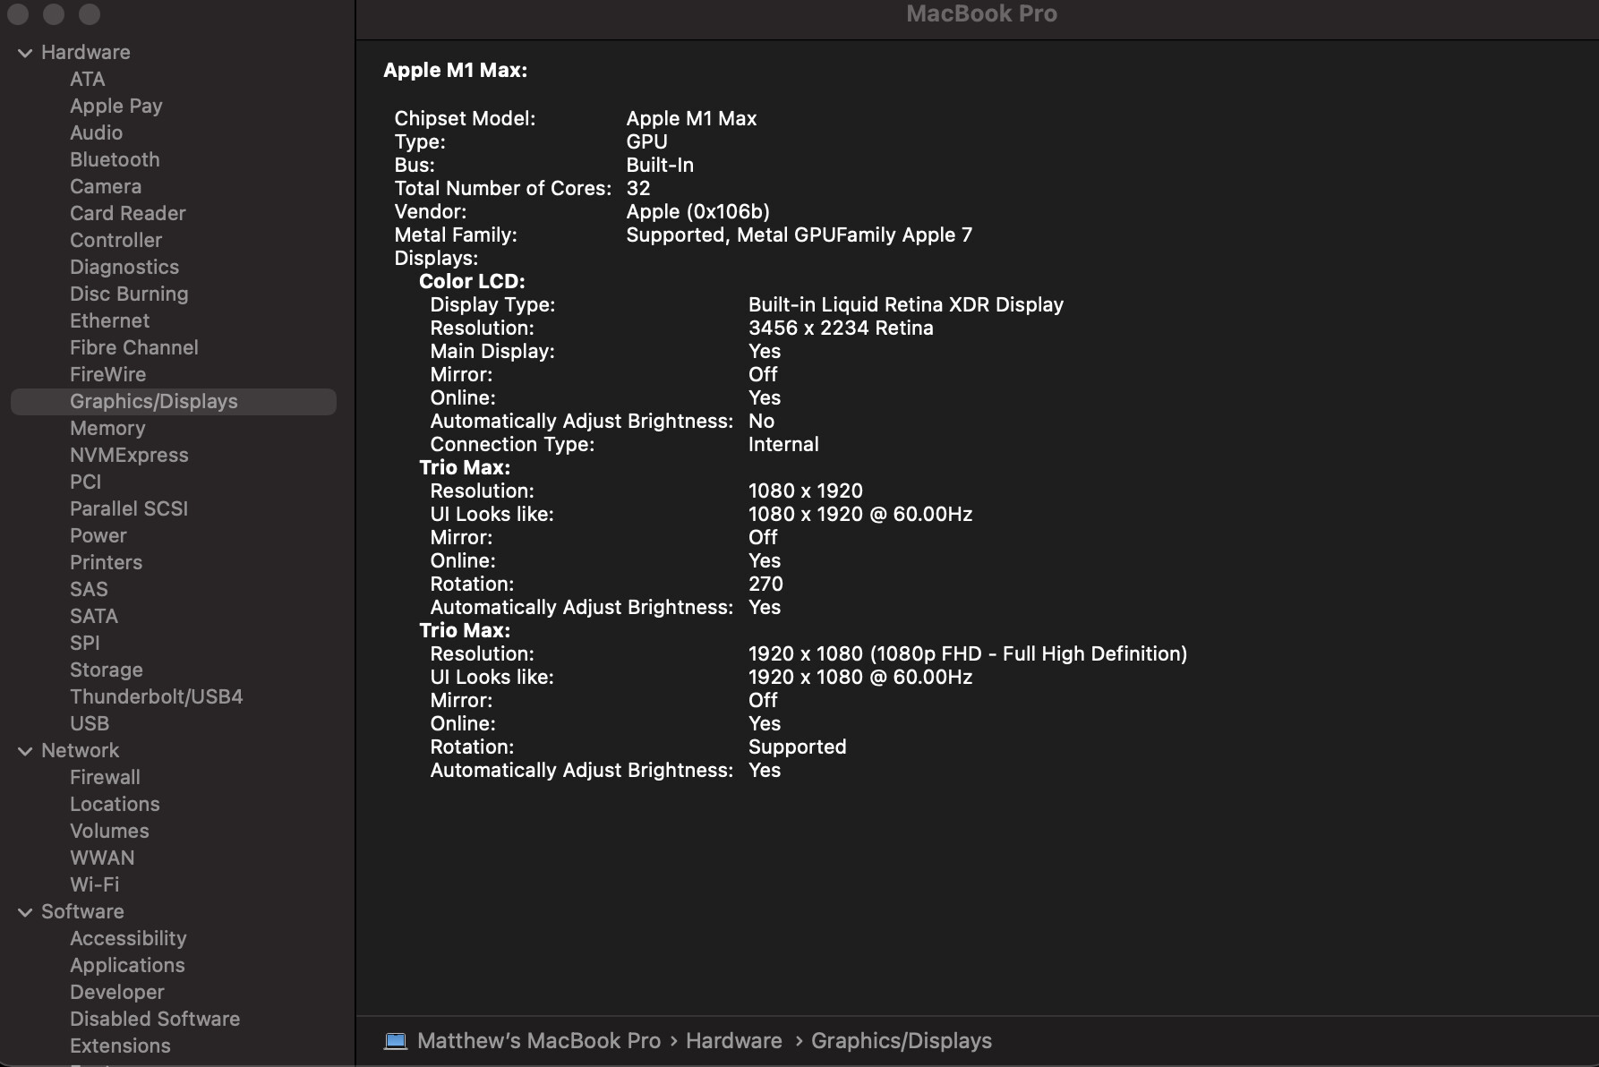Screen dimensions: 1599x1067
Task: Click the Rotation value 270
Action: click(765, 585)
